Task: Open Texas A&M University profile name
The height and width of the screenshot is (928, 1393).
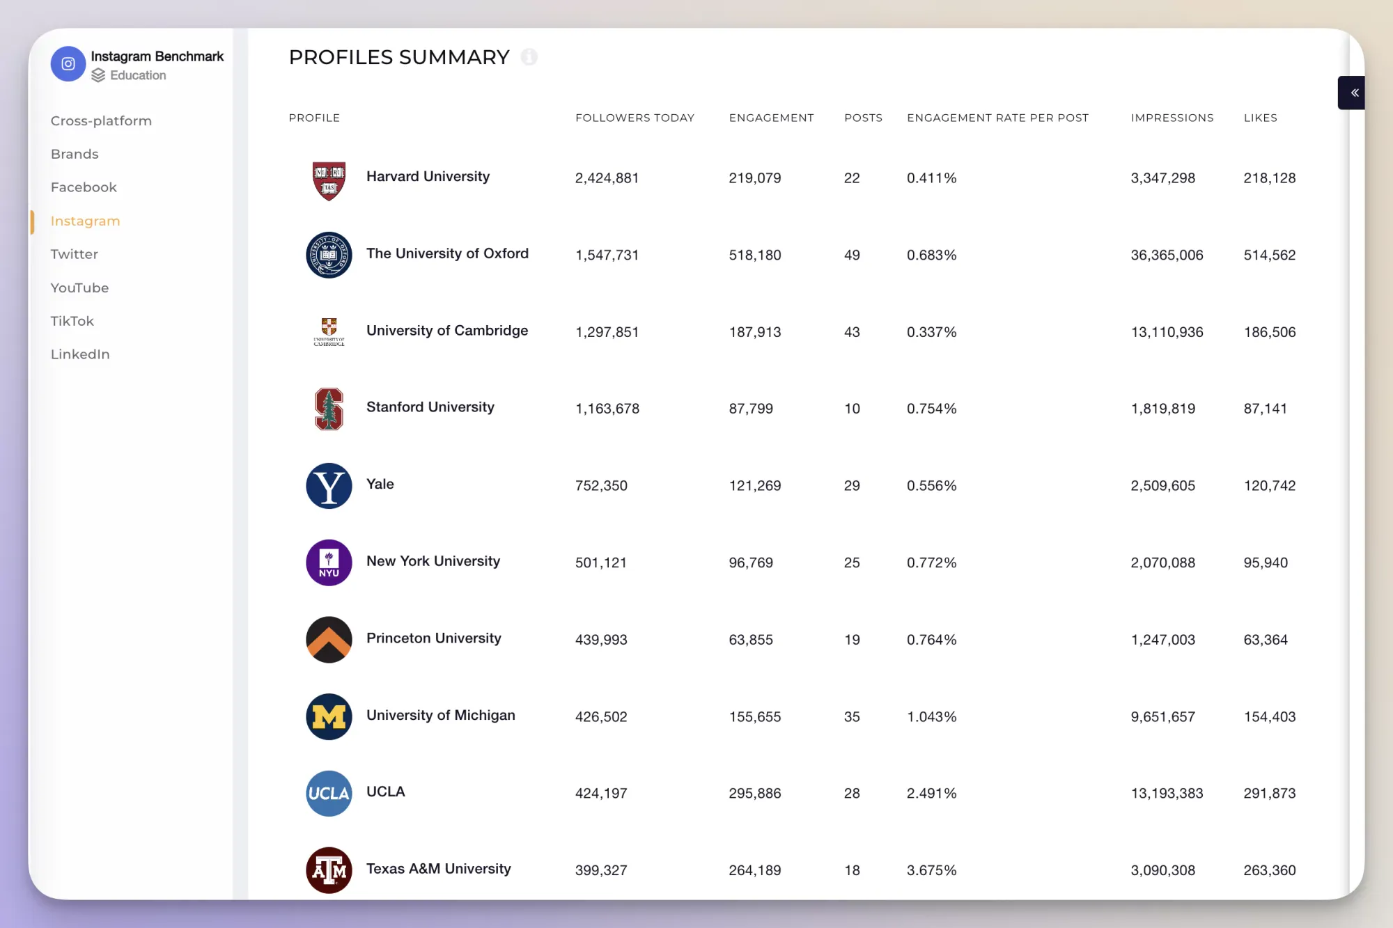Action: click(439, 869)
